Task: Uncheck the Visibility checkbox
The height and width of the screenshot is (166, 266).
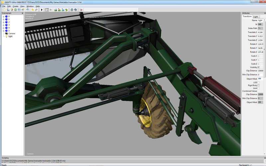Action: pyautogui.click(x=259, y=67)
